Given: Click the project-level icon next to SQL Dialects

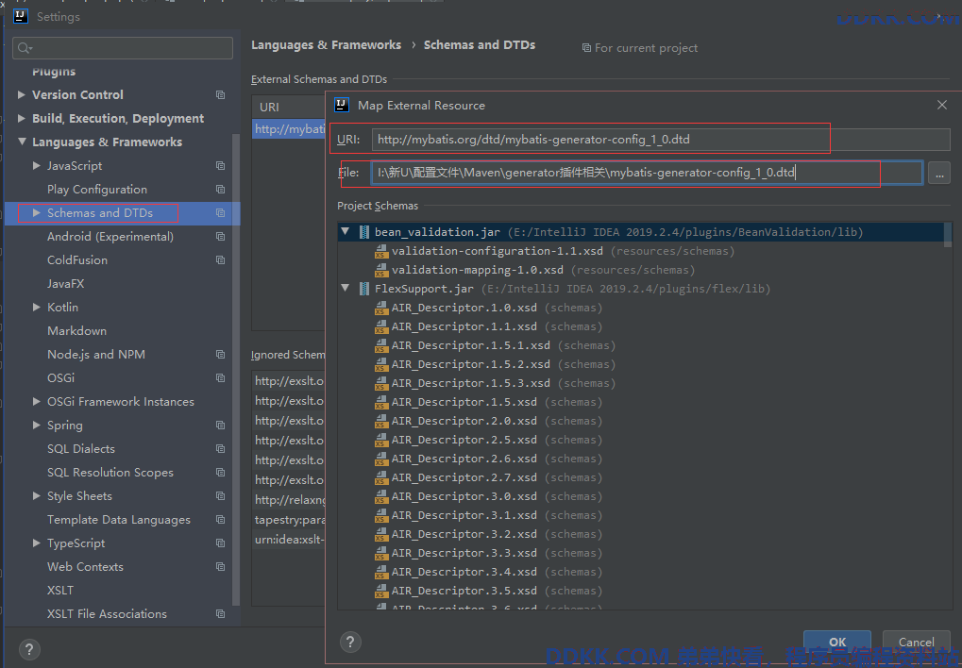Looking at the screenshot, I should pyautogui.click(x=220, y=449).
